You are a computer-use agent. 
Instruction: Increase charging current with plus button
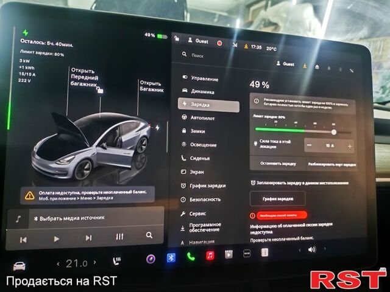pos(349,147)
